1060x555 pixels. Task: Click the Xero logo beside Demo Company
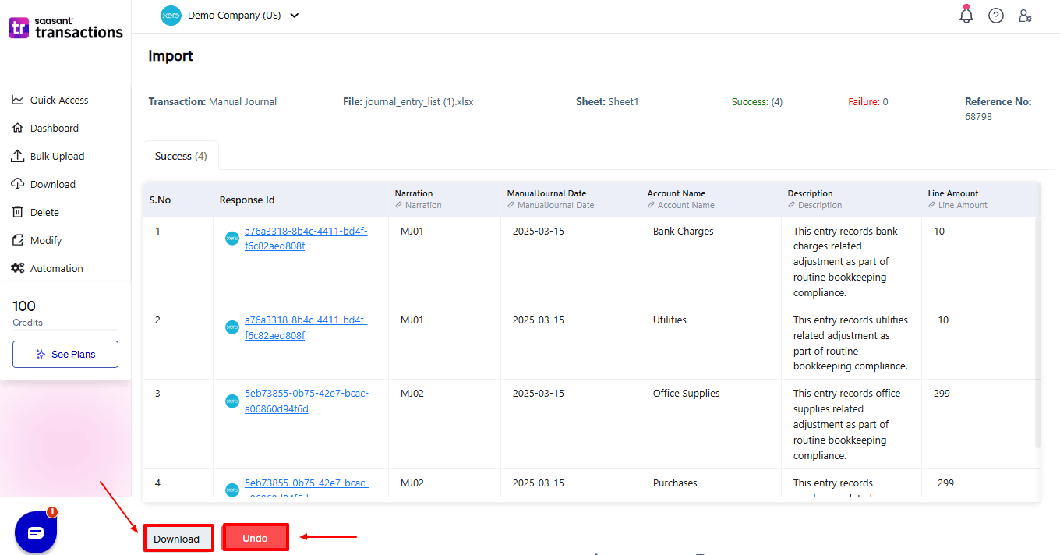click(x=171, y=15)
